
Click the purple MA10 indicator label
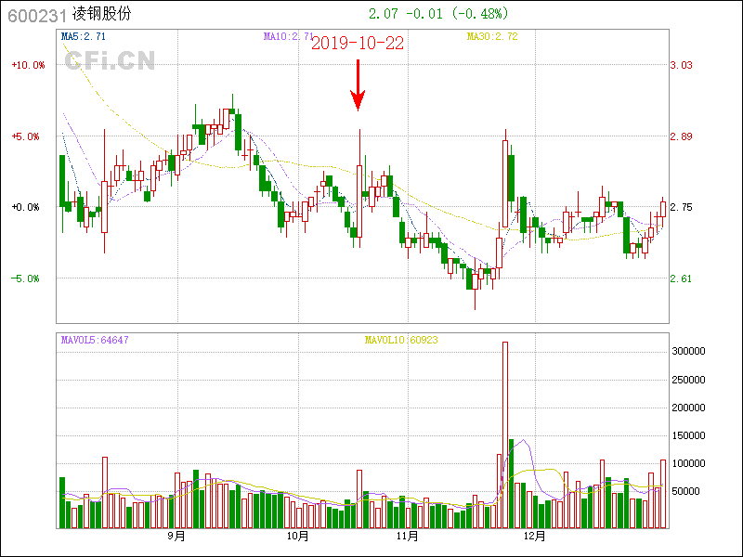(289, 36)
